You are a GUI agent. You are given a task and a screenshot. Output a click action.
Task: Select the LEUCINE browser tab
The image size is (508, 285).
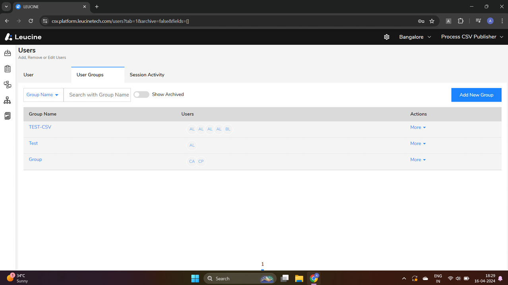coord(51,7)
